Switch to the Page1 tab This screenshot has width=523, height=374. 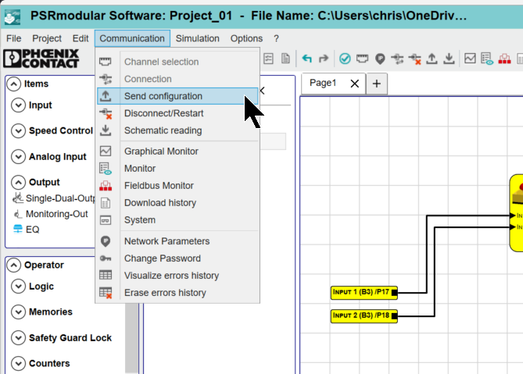pos(323,83)
